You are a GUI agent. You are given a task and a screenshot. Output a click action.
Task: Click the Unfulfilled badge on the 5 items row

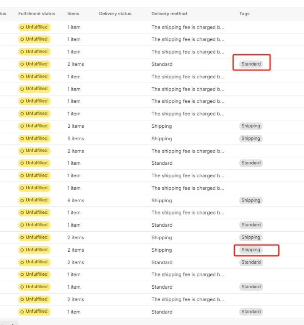pyautogui.click(x=34, y=138)
